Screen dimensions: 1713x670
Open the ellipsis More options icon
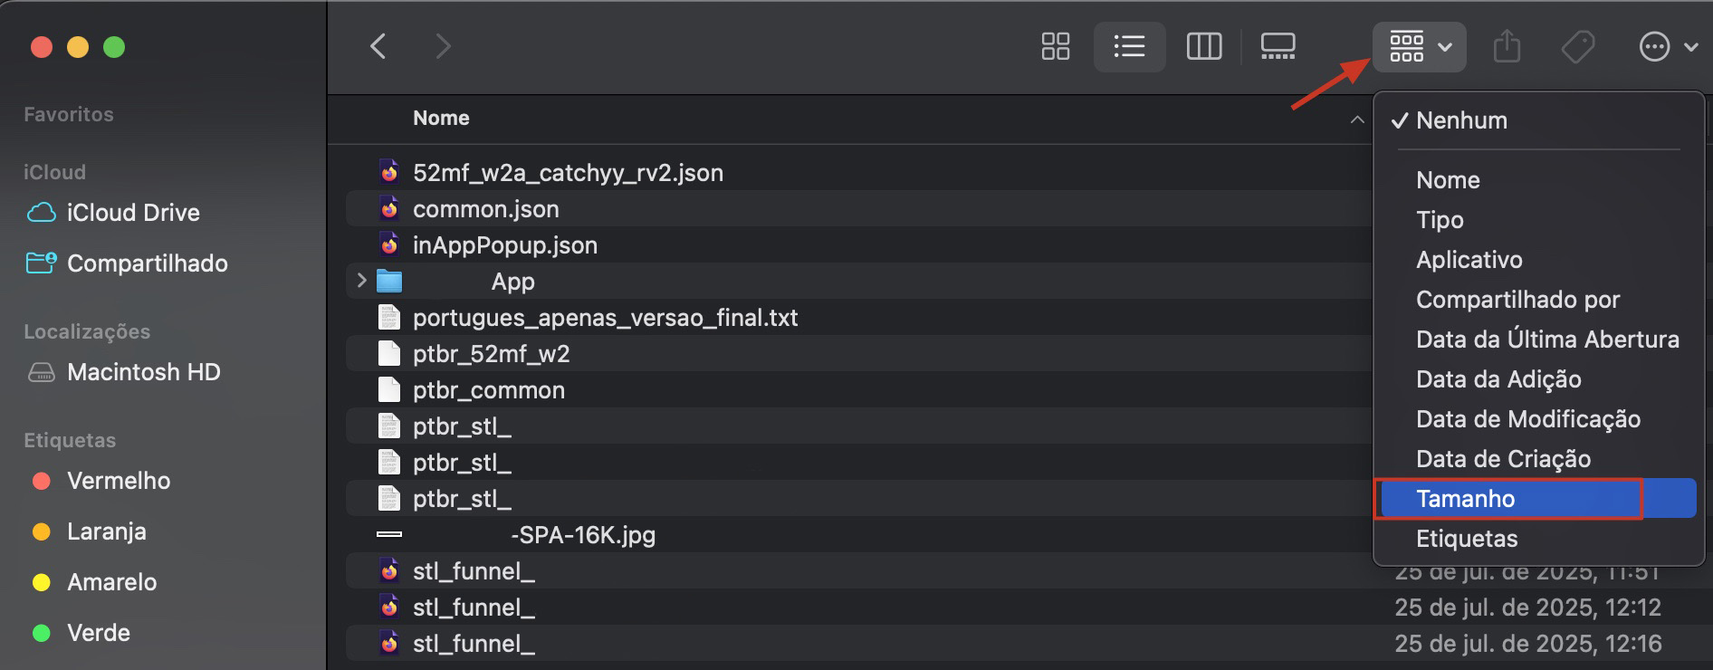(1654, 46)
